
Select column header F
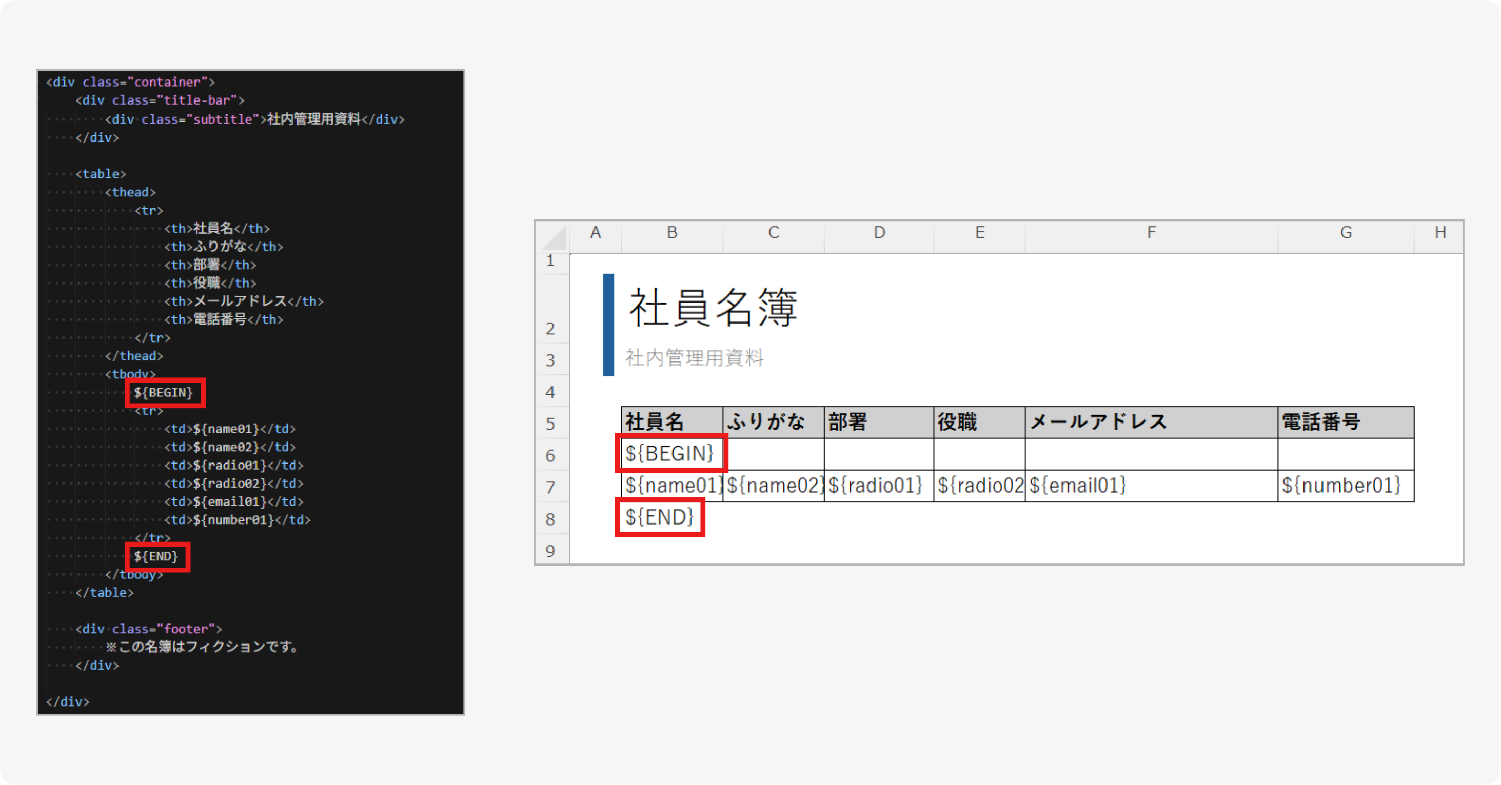click(1150, 232)
